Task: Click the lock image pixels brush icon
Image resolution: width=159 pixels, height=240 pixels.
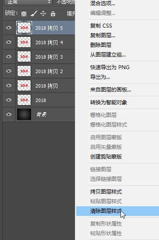Action: (34, 14)
